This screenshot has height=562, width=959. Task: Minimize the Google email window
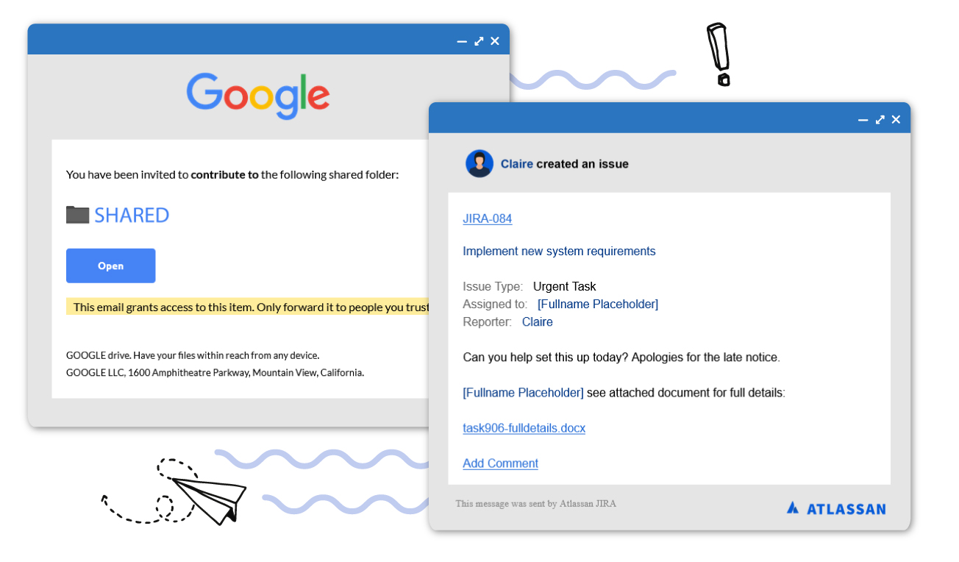[462, 41]
